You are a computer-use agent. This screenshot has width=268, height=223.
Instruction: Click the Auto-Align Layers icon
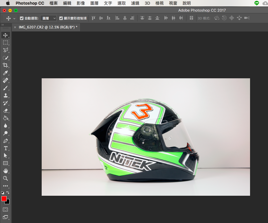[191, 18]
